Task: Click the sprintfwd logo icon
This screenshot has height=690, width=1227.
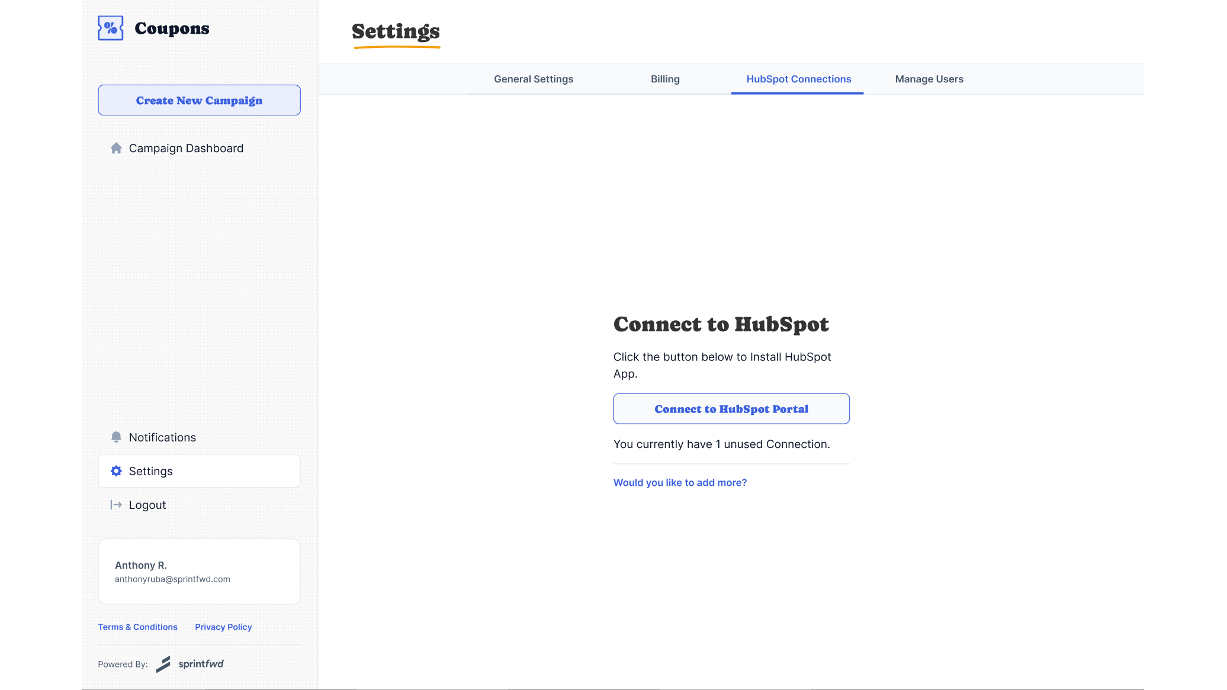Action: 163,664
